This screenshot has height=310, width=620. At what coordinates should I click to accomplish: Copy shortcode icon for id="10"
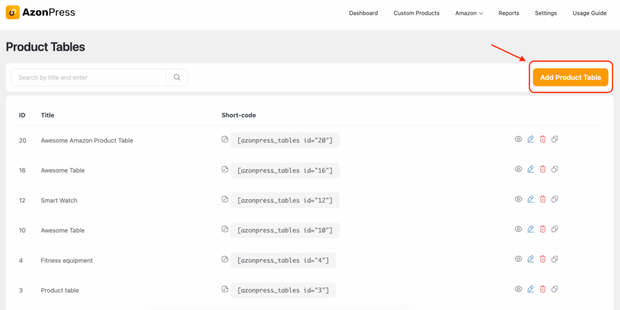coord(225,228)
